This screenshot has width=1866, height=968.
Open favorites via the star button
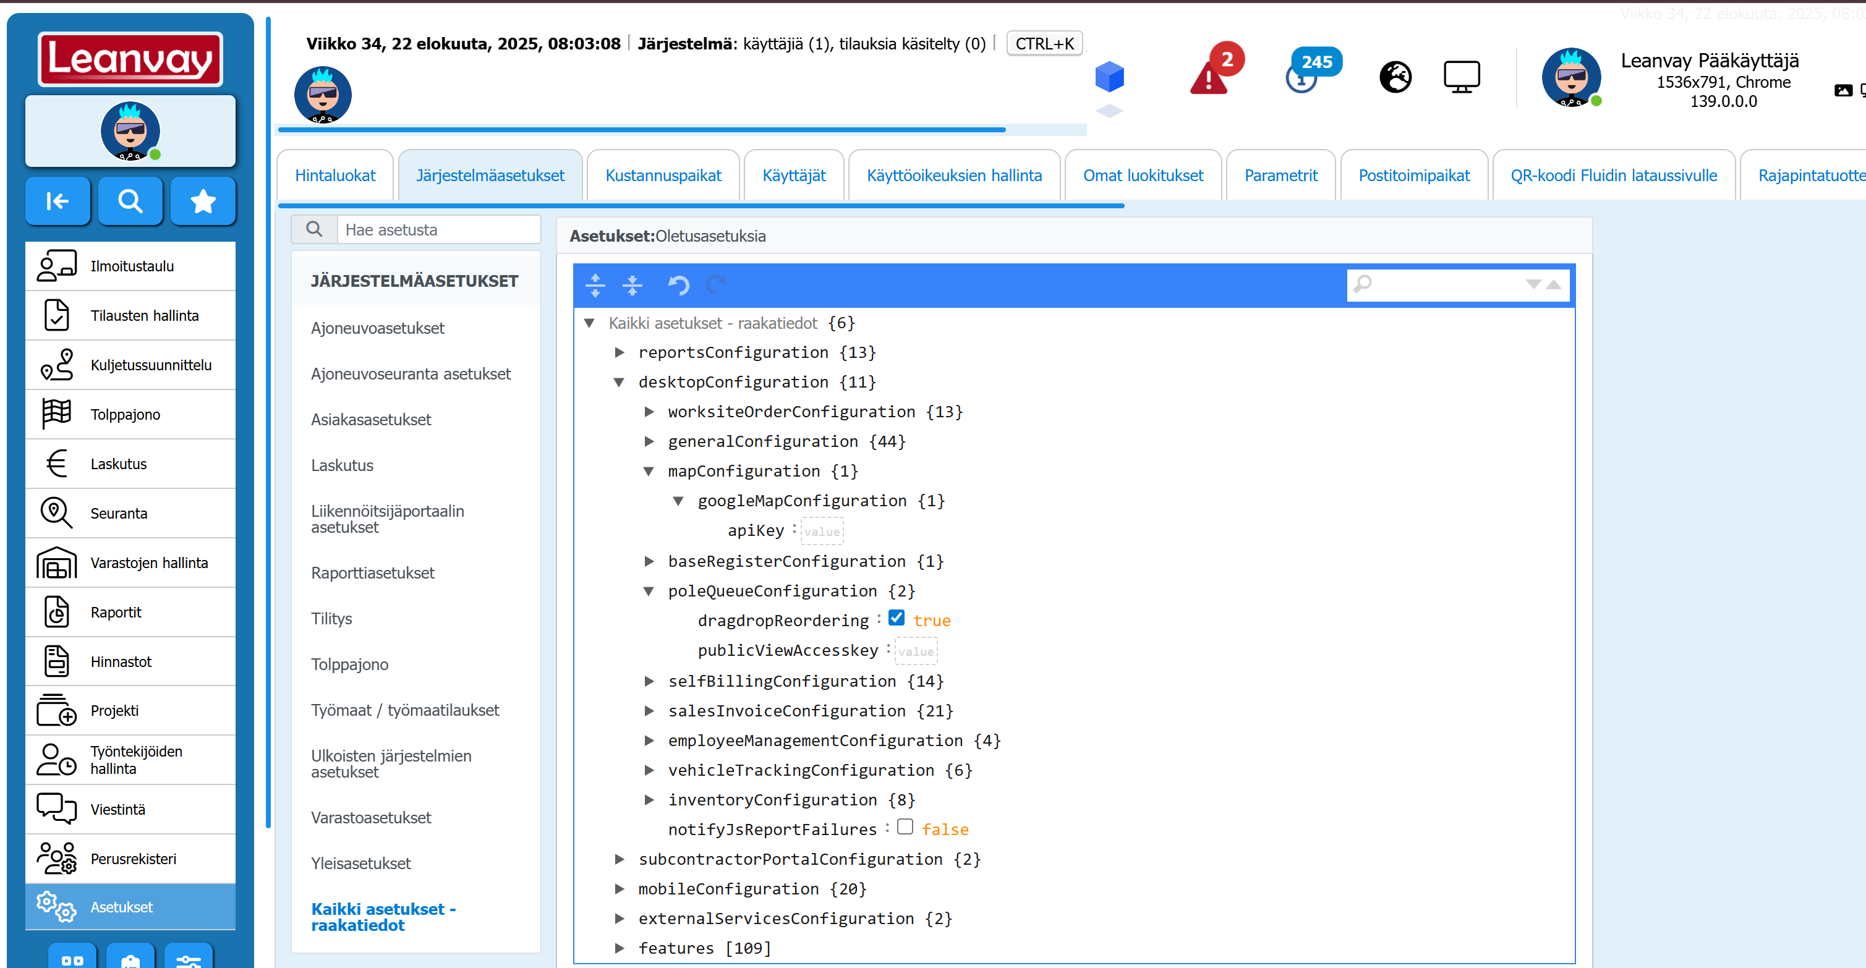point(203,200)
